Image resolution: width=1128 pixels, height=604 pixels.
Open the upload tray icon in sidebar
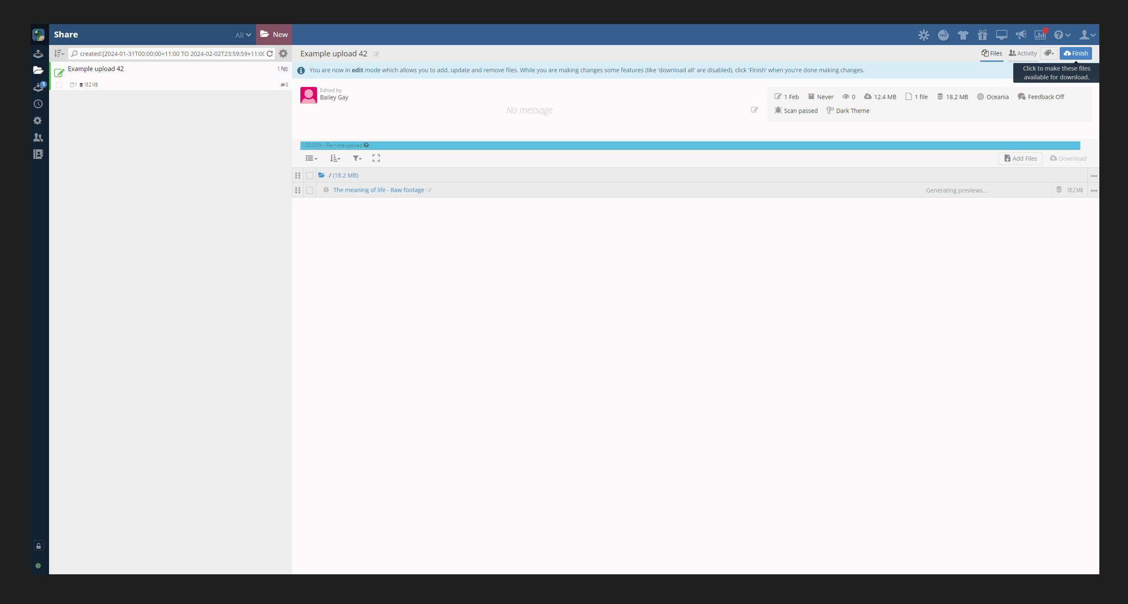[x=38, y=54]
